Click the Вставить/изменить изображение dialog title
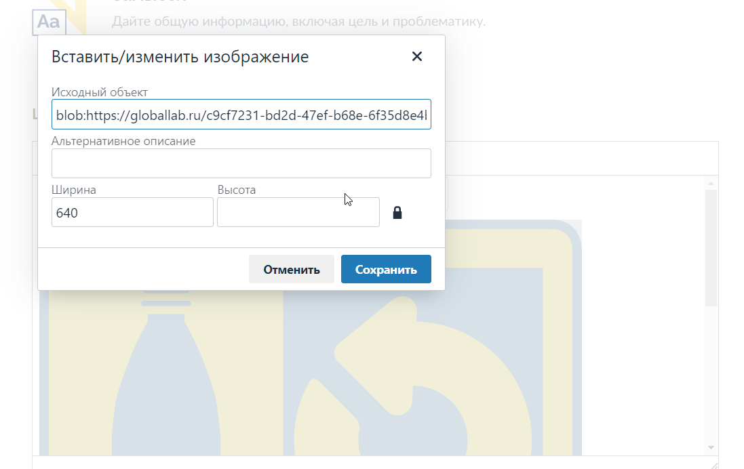The height and width of the screenshot is (469, 744). (x=180, y=57)
